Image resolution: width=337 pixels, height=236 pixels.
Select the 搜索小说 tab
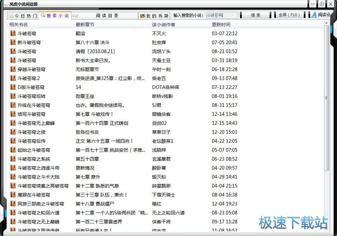tap(55, 15)
